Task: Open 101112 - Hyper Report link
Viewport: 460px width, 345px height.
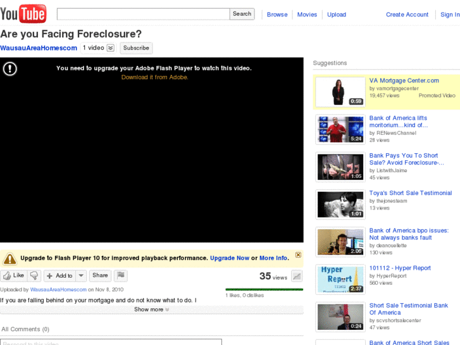Action: tap(400, 268)
